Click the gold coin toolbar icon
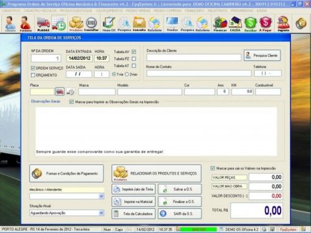311x233 pixels. point(301,23)
